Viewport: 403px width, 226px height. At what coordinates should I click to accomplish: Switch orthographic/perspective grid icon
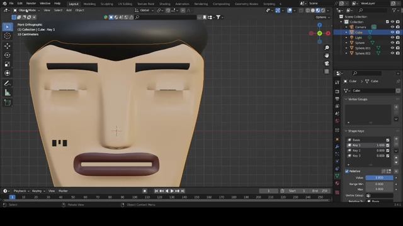[327, 71]
